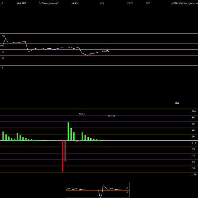Click the mini chart label 2

[127, 188]
